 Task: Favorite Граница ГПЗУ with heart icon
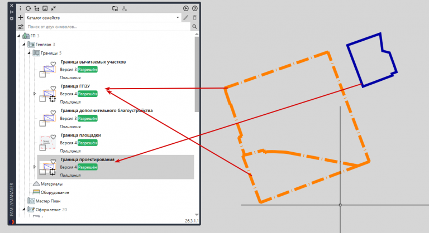click(54, 88)
